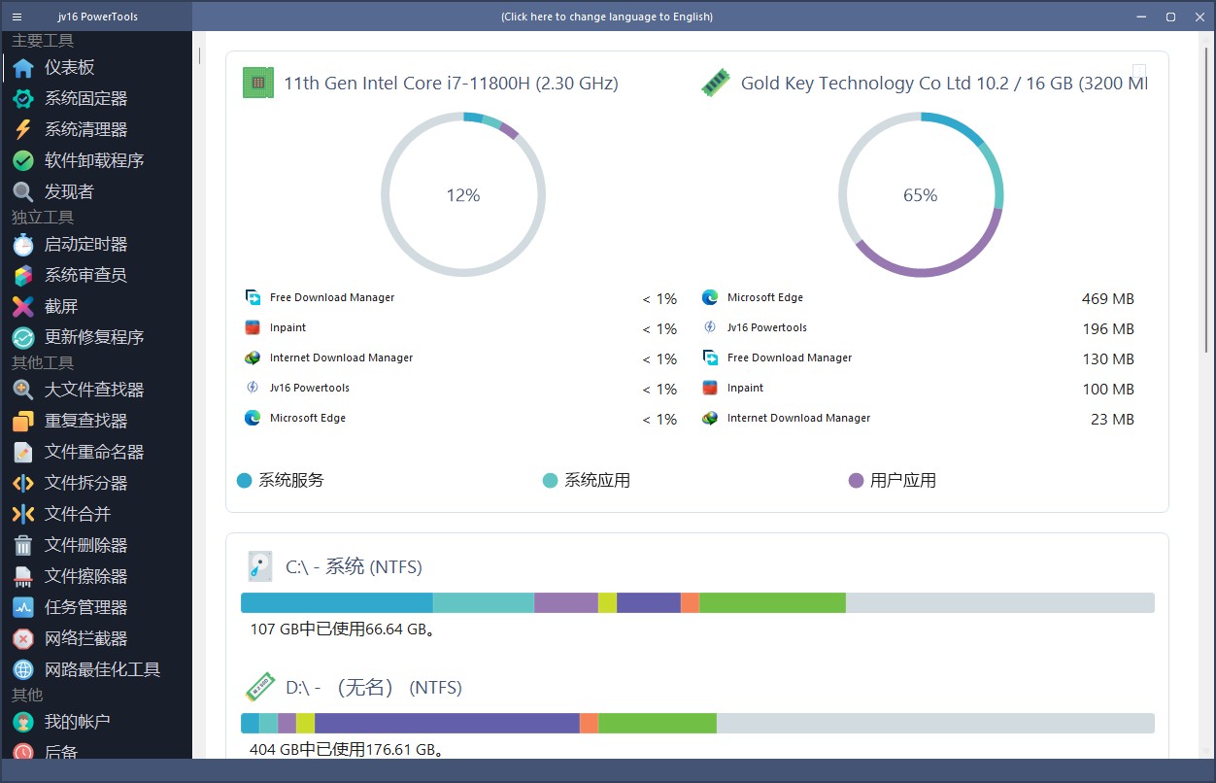1216x783 pixels.
Task: Click the 系统审查员 cube icon
Action: (23, 276)
